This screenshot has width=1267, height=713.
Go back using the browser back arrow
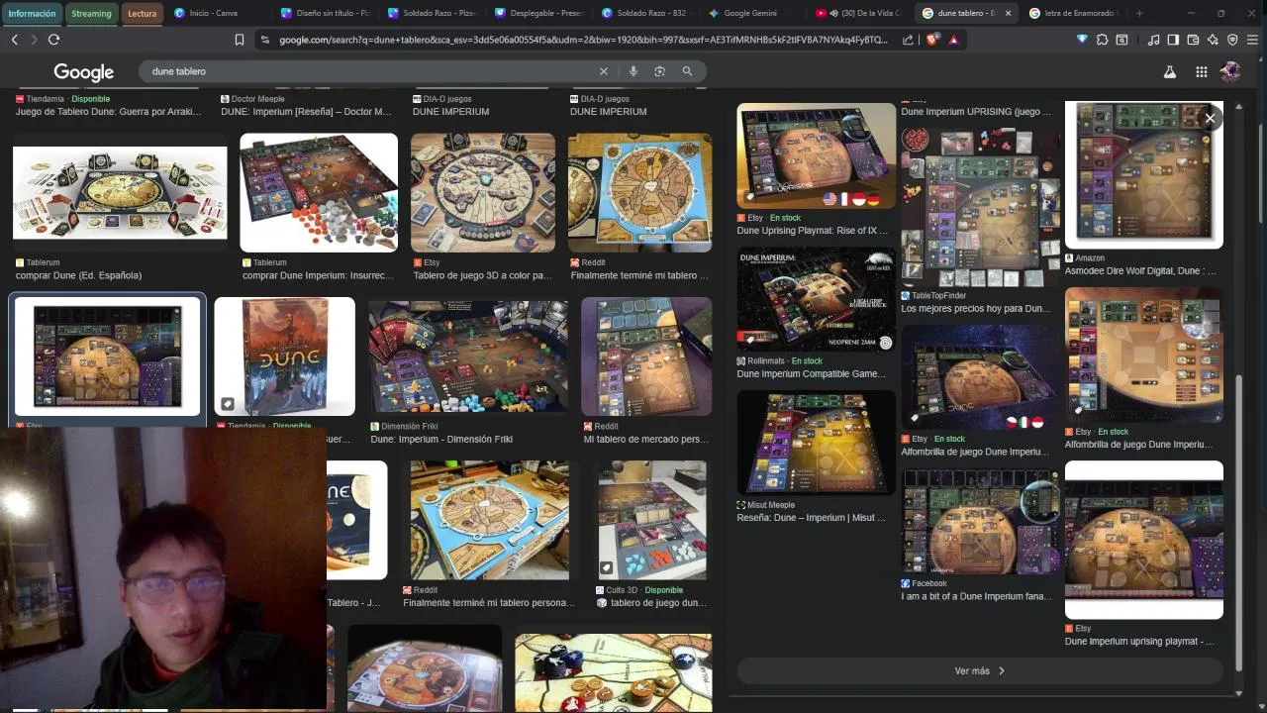[14, 40]
